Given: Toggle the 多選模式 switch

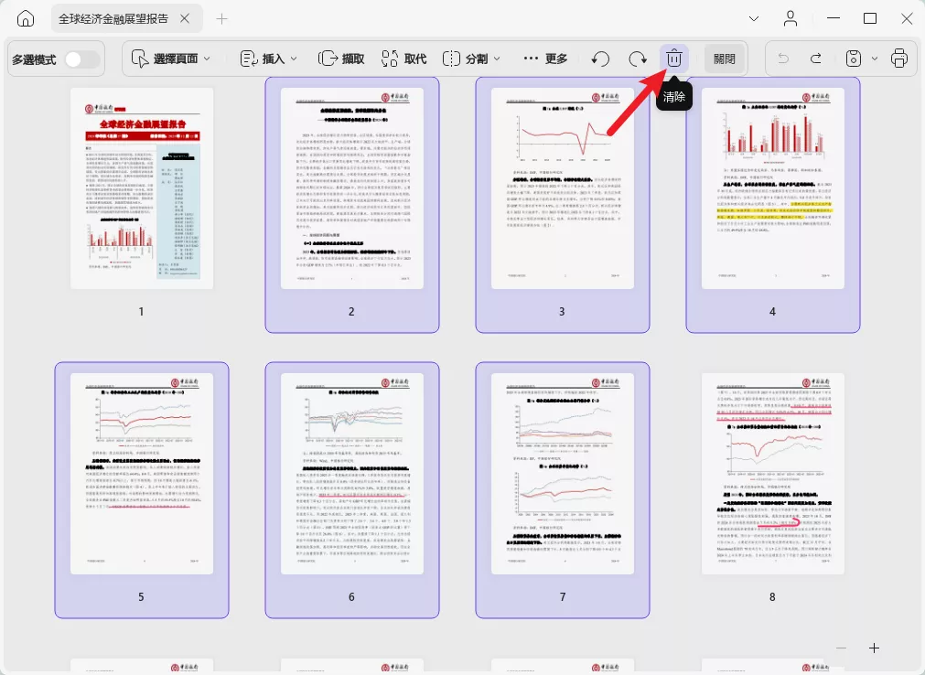Looking at the screenshot, I should coord(82,59).
